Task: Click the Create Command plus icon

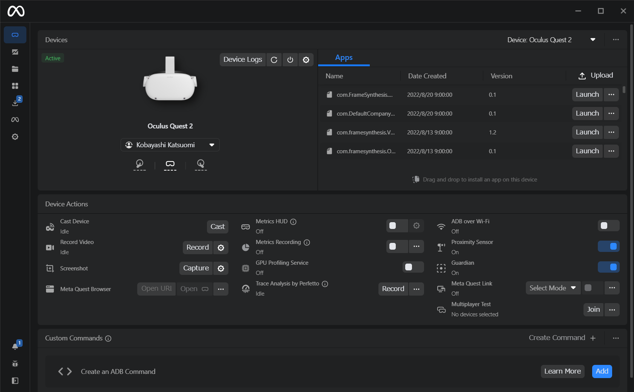Action: tap(593, 338)
